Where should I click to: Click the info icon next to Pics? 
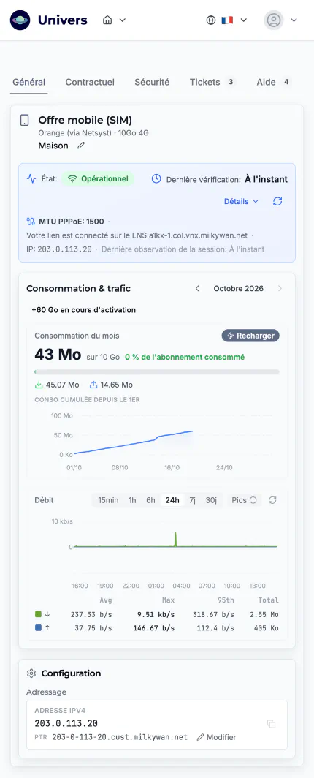coord(253,500)
